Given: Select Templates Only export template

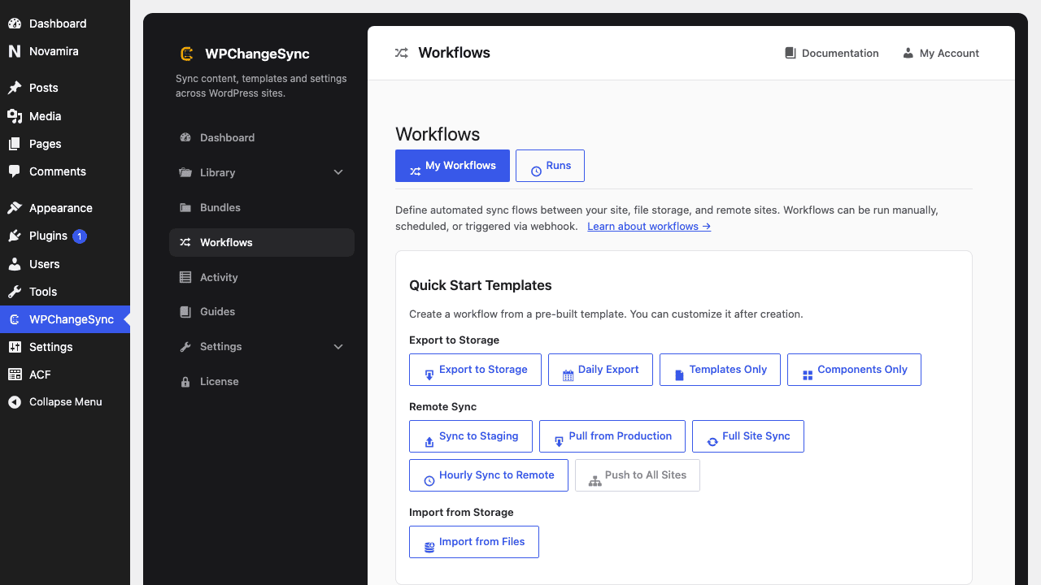Looking at the screenshot, I should pos(720,370).
